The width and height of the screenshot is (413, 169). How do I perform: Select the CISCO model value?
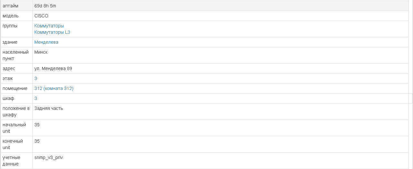pos(41,16)
